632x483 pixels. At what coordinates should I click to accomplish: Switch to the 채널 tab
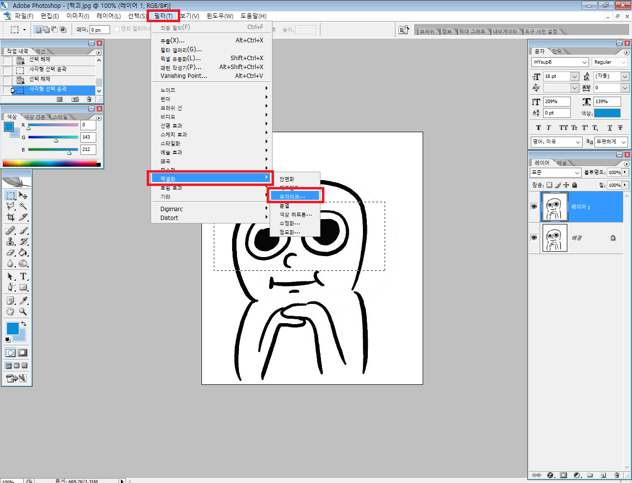click(562, 163)
